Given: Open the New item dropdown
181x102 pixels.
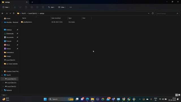Looking at the screenshot, I should coord(6,7).
